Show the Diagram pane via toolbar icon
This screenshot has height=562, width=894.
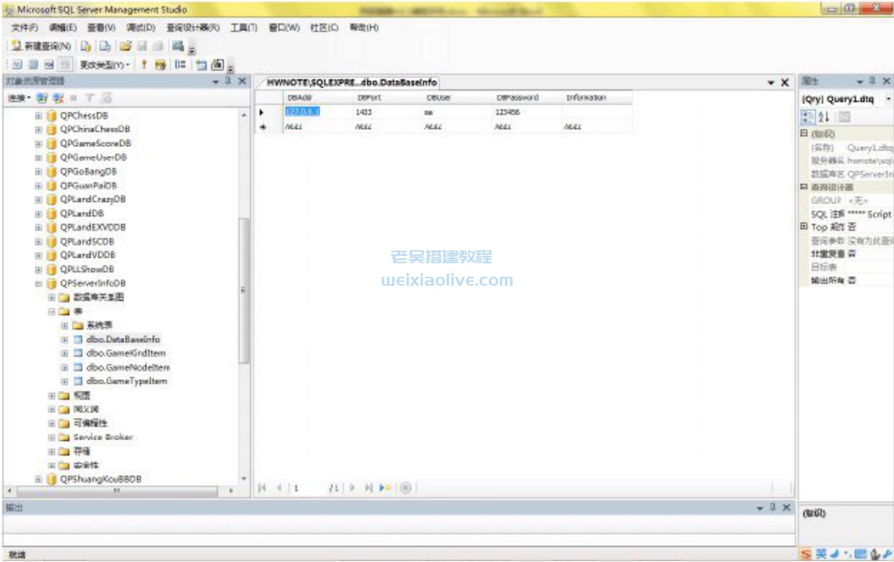pos(17,65)
